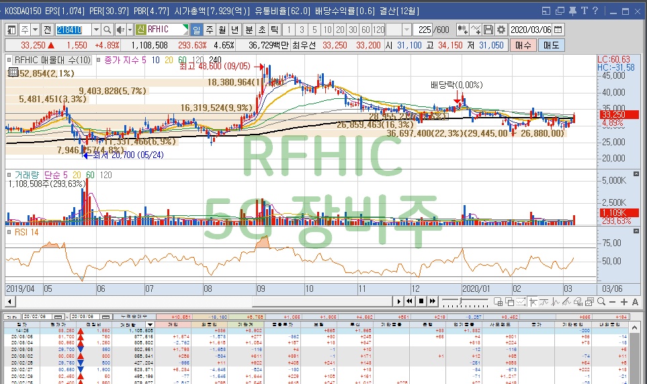Click the 매도 sell button
647x384 pixels.
(x=552, y=45)
